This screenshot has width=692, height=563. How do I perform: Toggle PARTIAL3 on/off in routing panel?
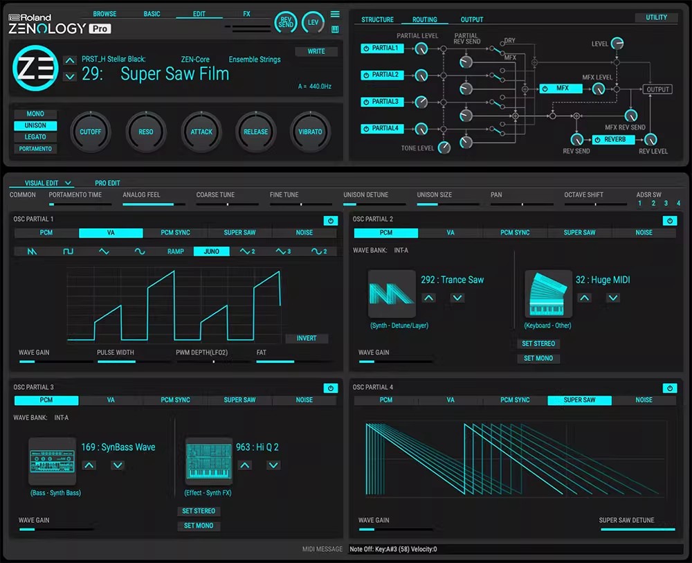[367, 102]
